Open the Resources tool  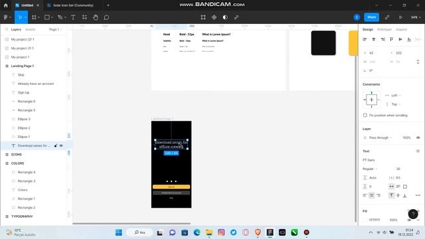84,17
